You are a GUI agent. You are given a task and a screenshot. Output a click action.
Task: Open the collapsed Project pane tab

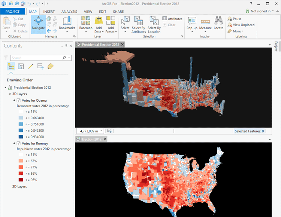[x=276, y=46]
